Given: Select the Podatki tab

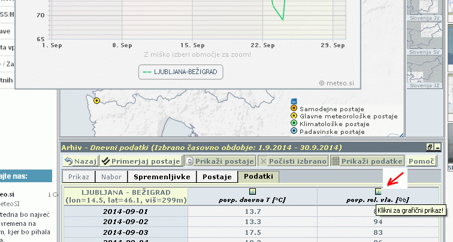Looking at the screenshot, I should point(258,177).
